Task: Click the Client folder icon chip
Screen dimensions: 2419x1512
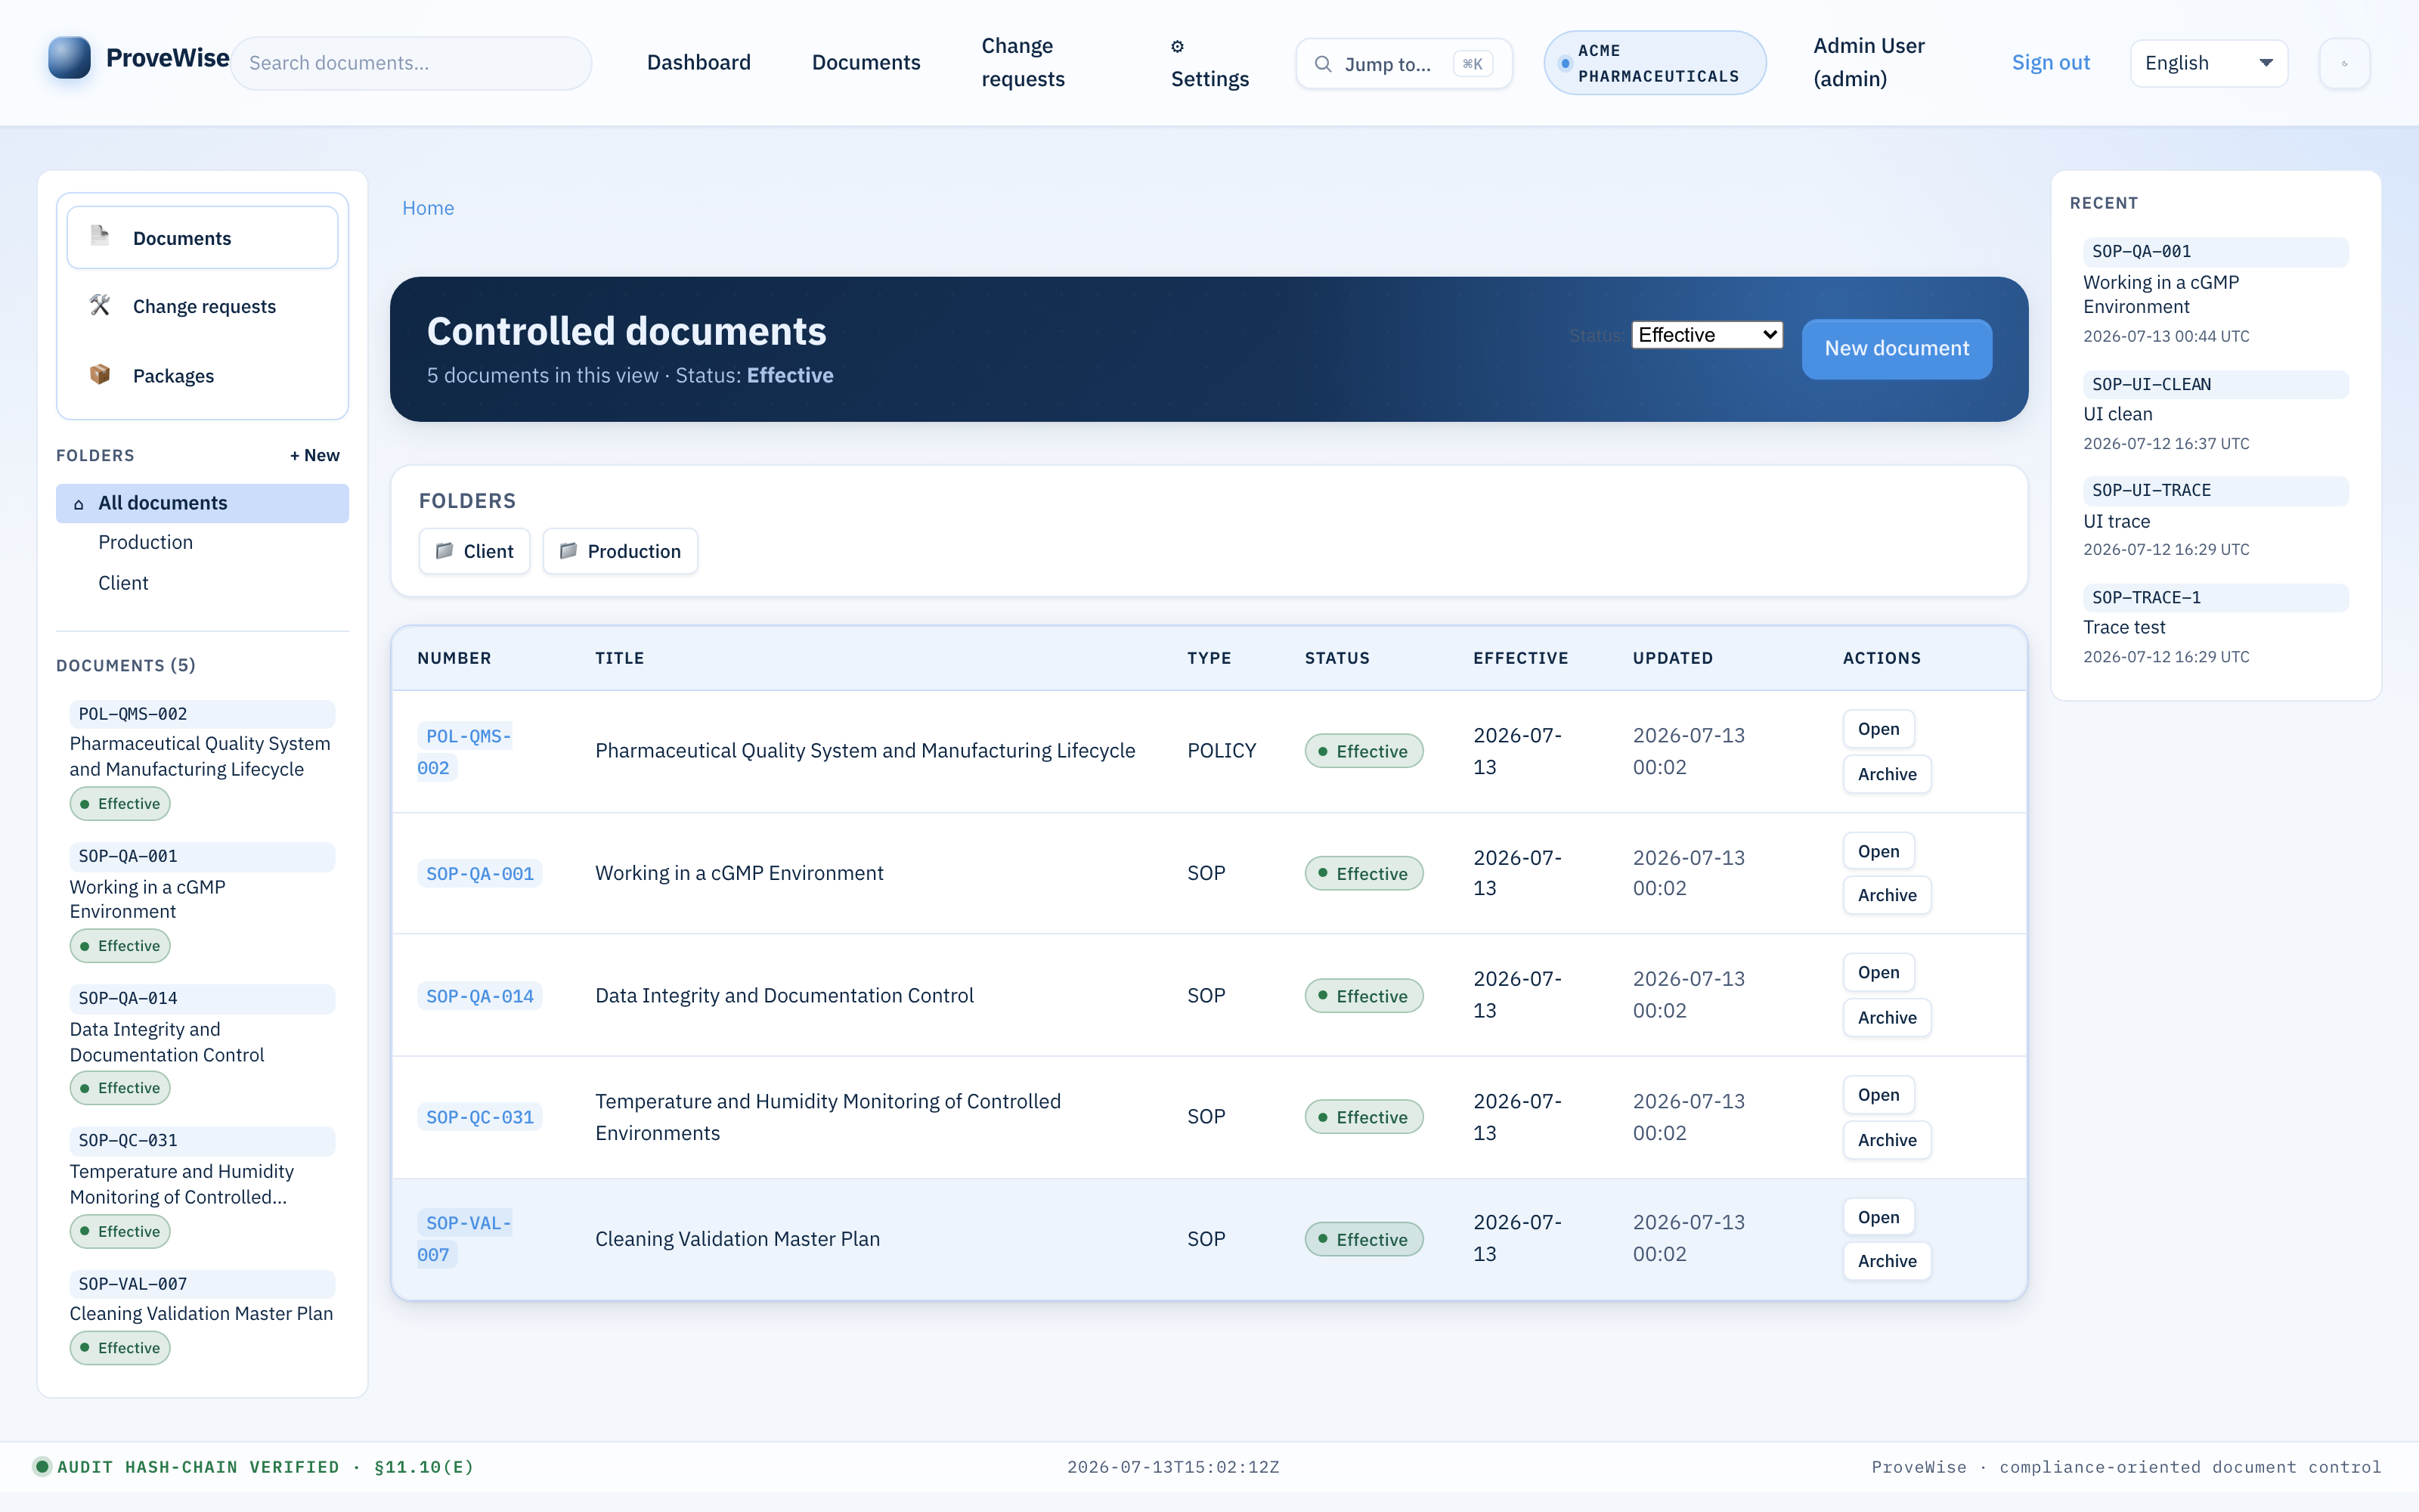Action: coord(444,551)
